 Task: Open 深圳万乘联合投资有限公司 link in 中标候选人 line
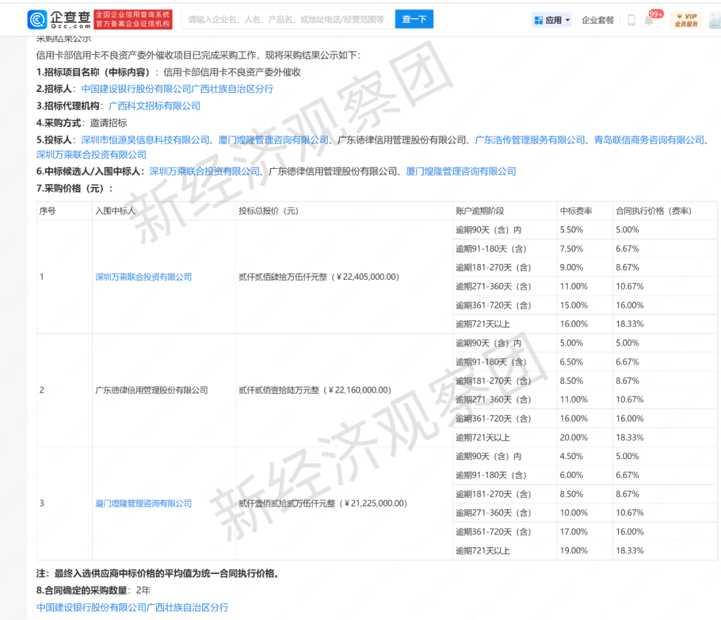point(205,172)
